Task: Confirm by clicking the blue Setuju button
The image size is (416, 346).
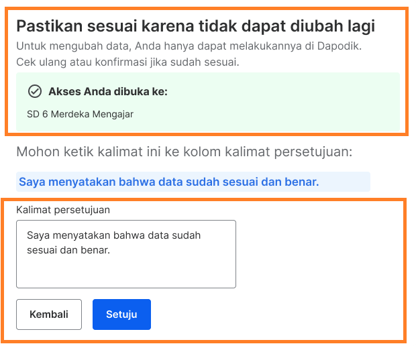Action: (121, 314)
